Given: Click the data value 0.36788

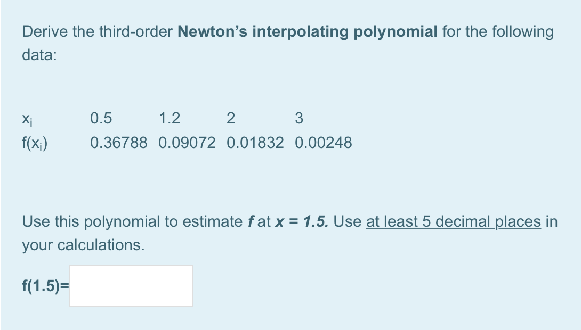Looking at the screenshot, I should (x=119, y=143).
